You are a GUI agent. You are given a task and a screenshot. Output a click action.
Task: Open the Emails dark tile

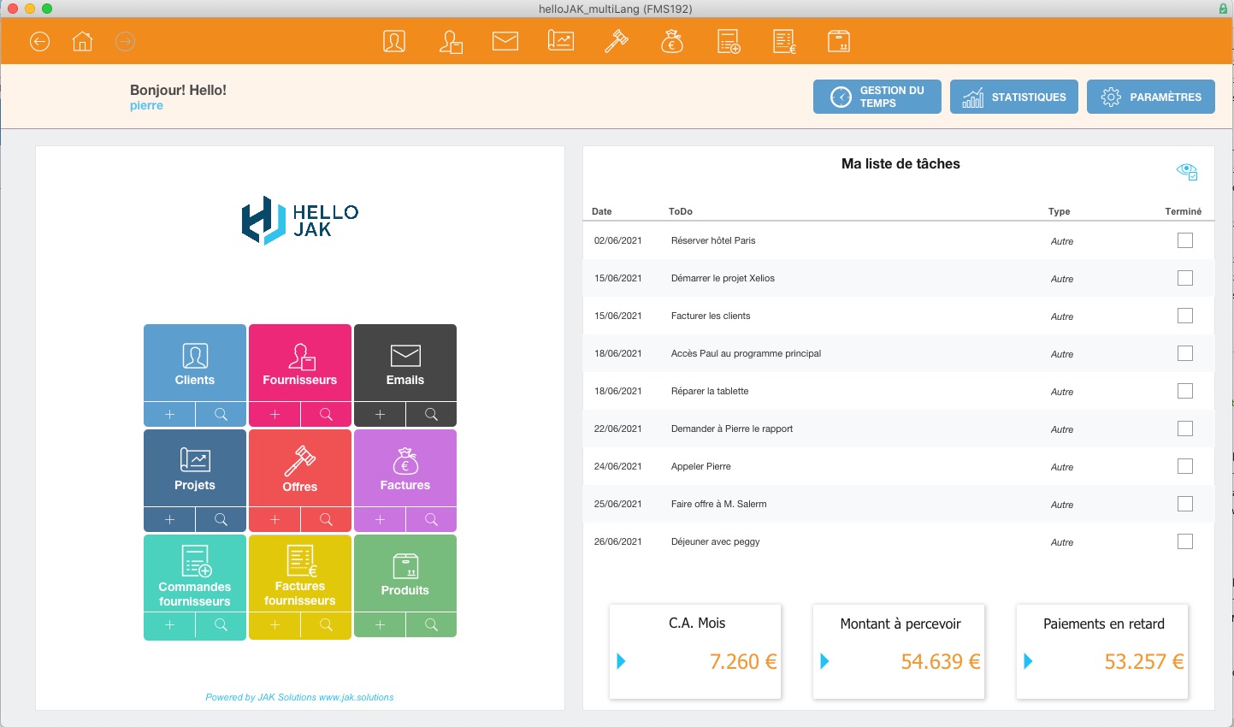pos(405,363)
